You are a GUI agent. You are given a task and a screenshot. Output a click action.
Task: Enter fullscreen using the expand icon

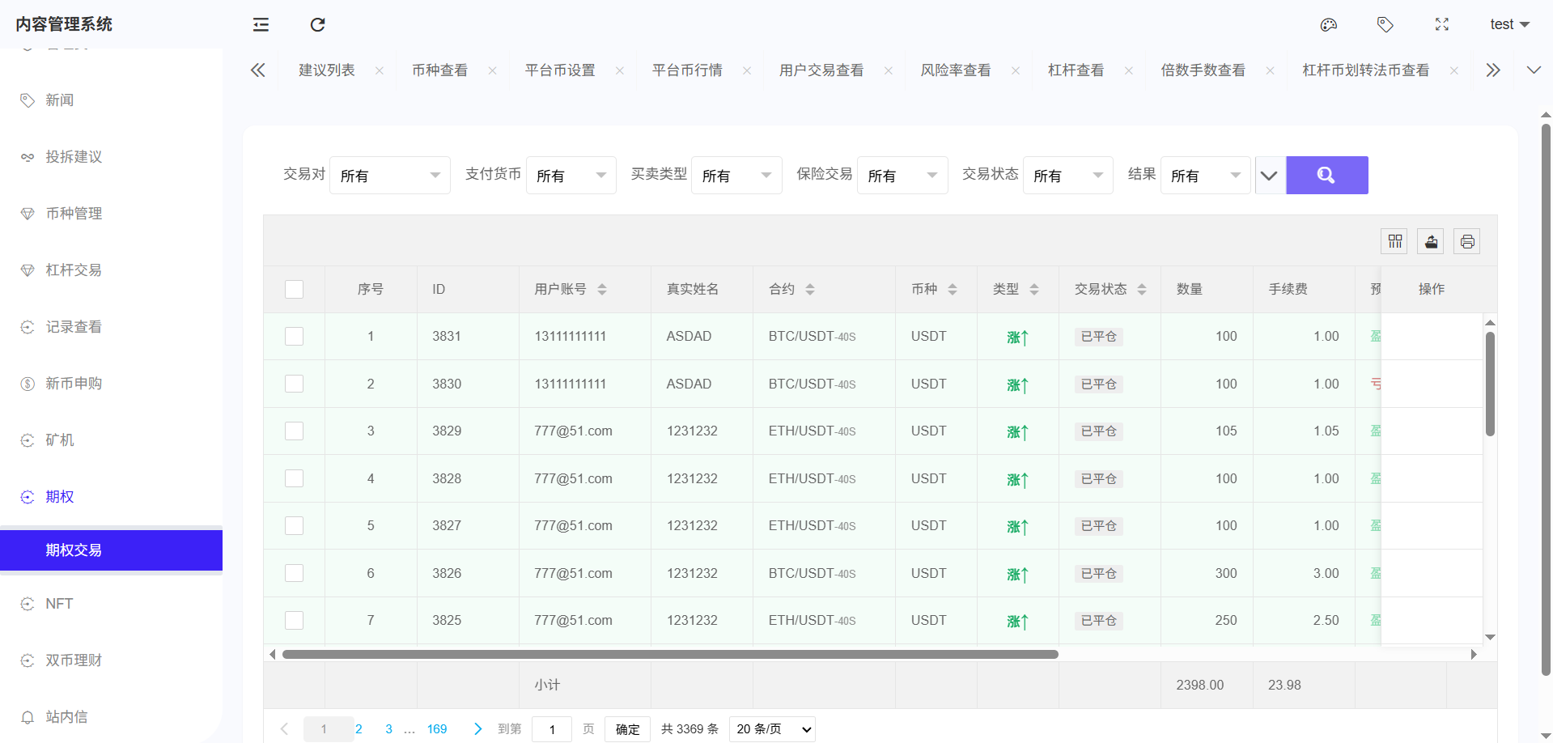pyautogui.click(x=1441, y=25)
